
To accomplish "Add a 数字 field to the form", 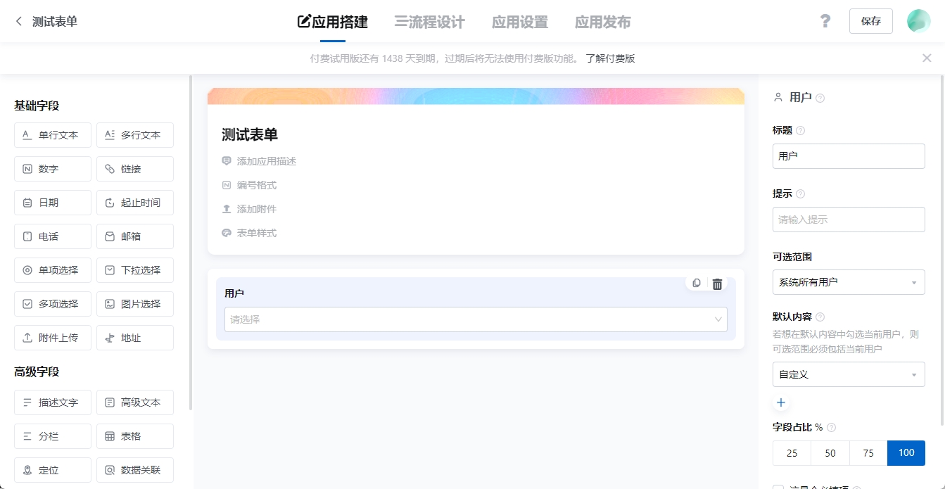I will [x=52, y=168].
